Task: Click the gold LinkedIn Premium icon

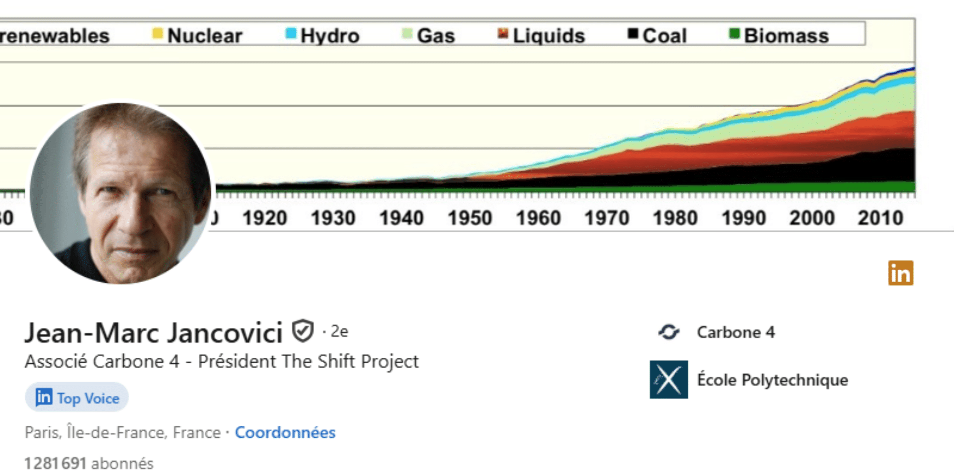Action: (900, 273)
